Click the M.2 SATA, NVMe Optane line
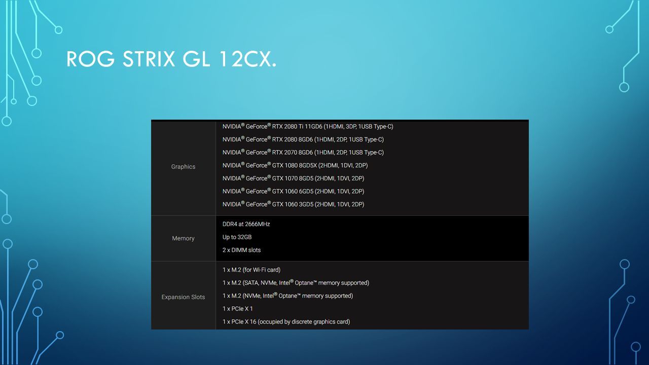This screenshot has height=365, width=649. 296,283
